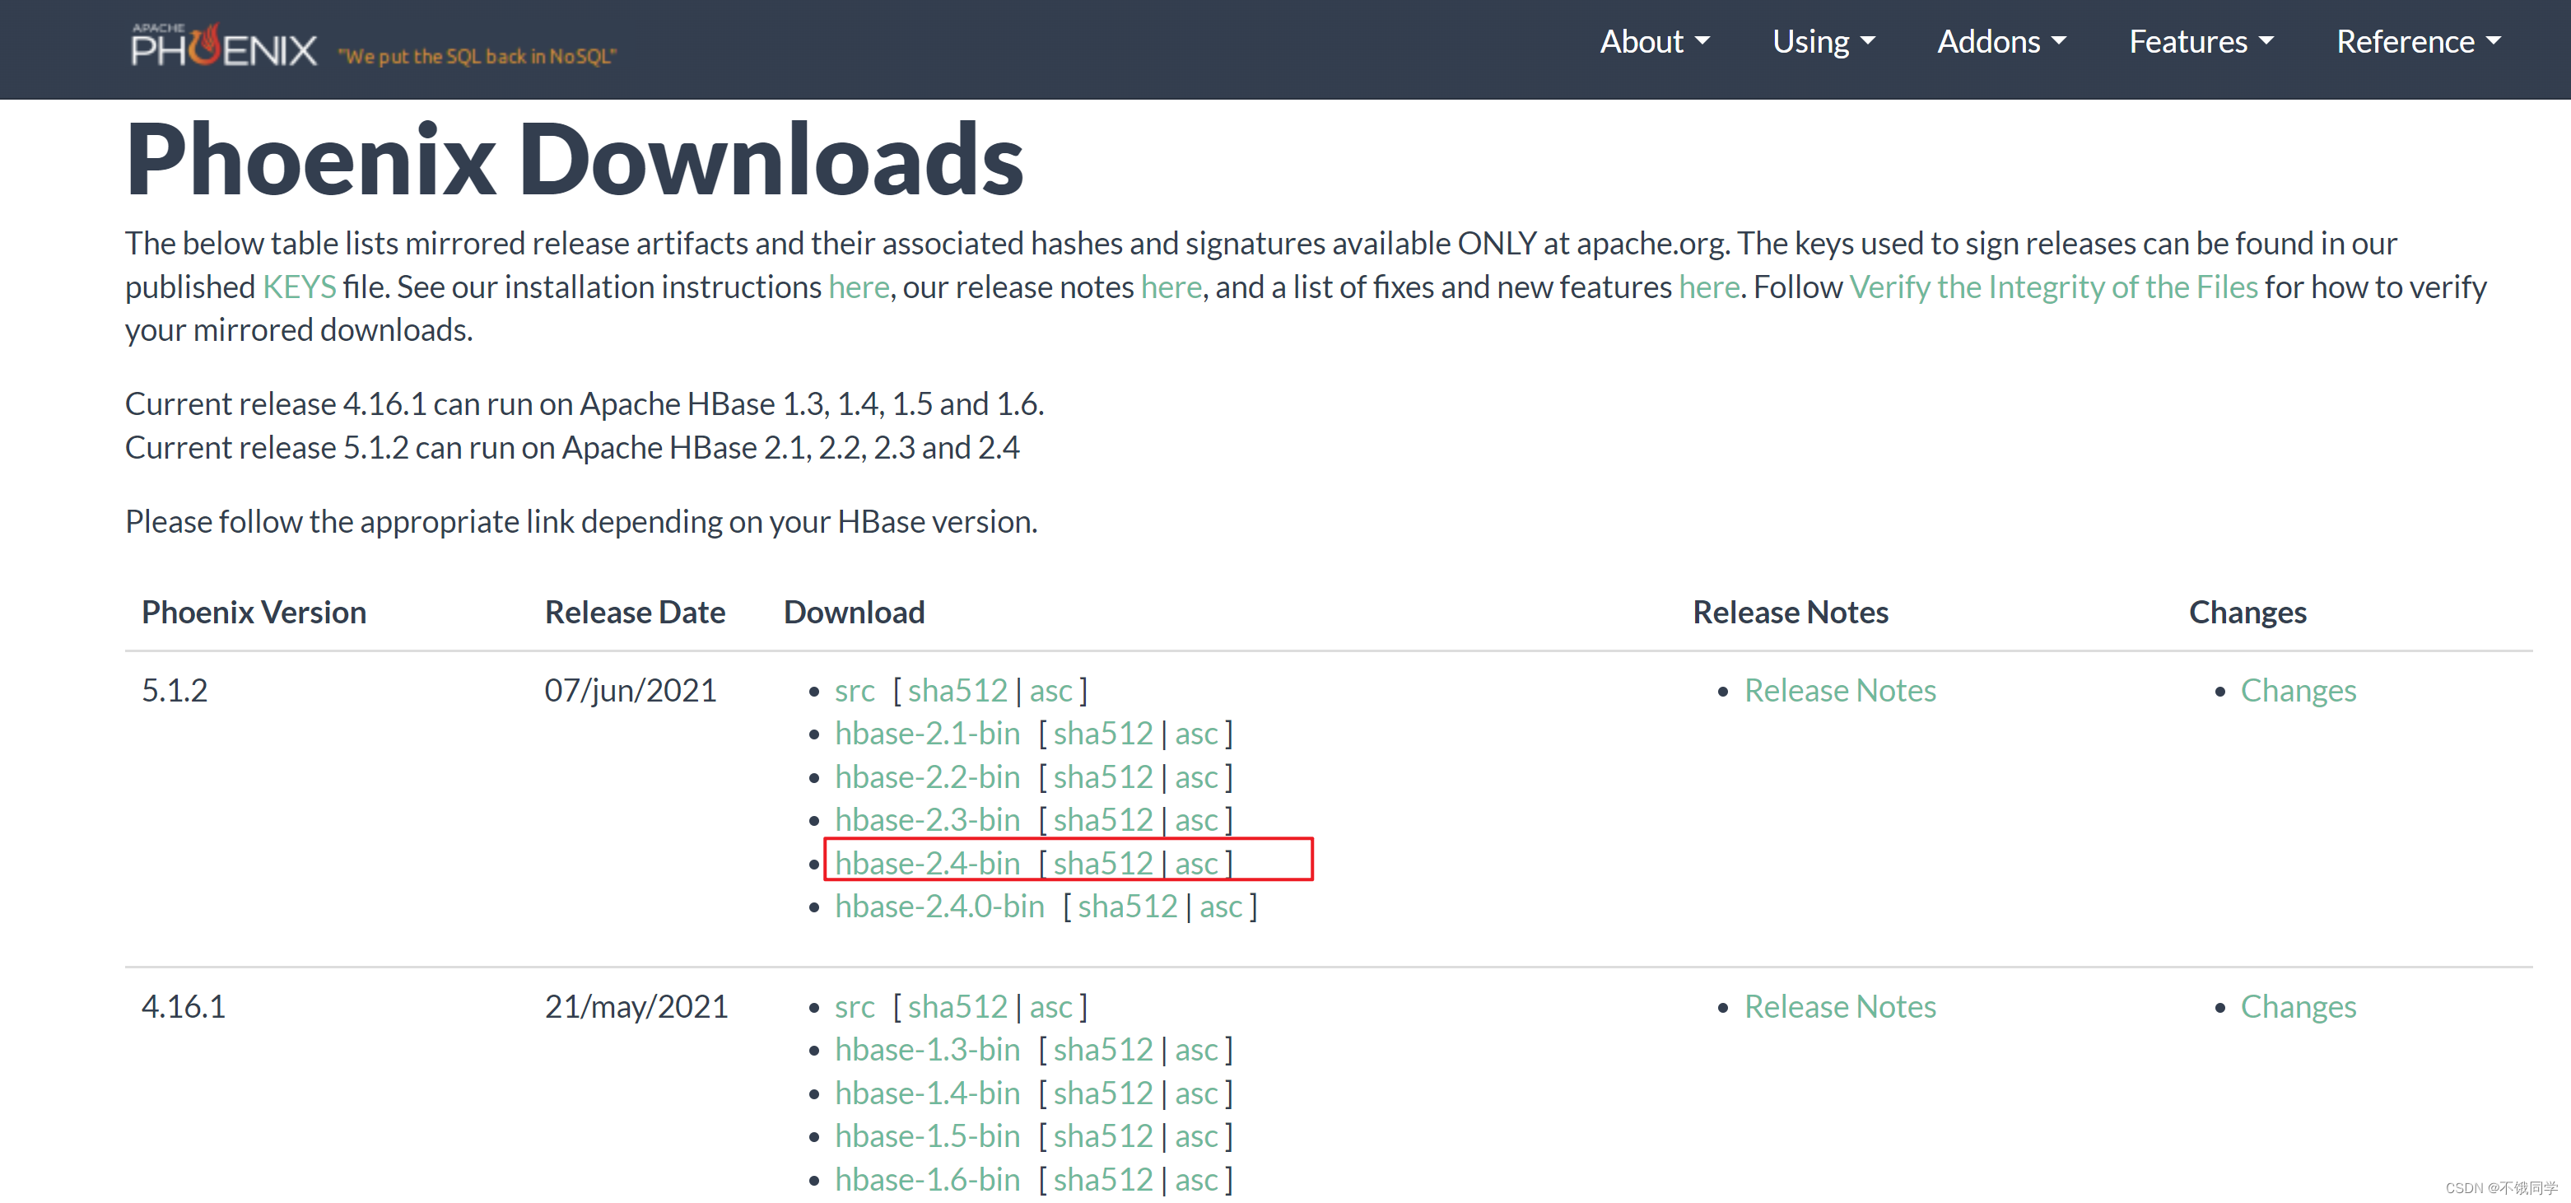Open sha512 for hbase-2.2-bin

click(x=1103, y=776)
